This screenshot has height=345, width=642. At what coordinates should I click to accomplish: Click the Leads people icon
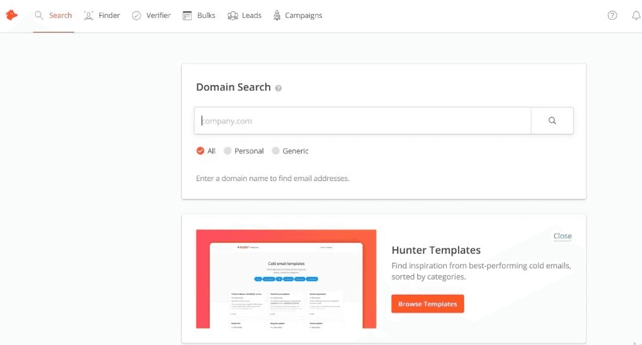[x=233, y=15]
